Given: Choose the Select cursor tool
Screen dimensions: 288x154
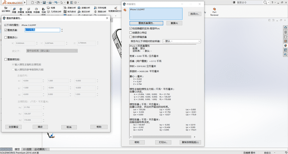Looking at the screenshot, I should 62,2.
